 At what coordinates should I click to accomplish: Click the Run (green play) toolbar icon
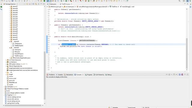[66, 1]
